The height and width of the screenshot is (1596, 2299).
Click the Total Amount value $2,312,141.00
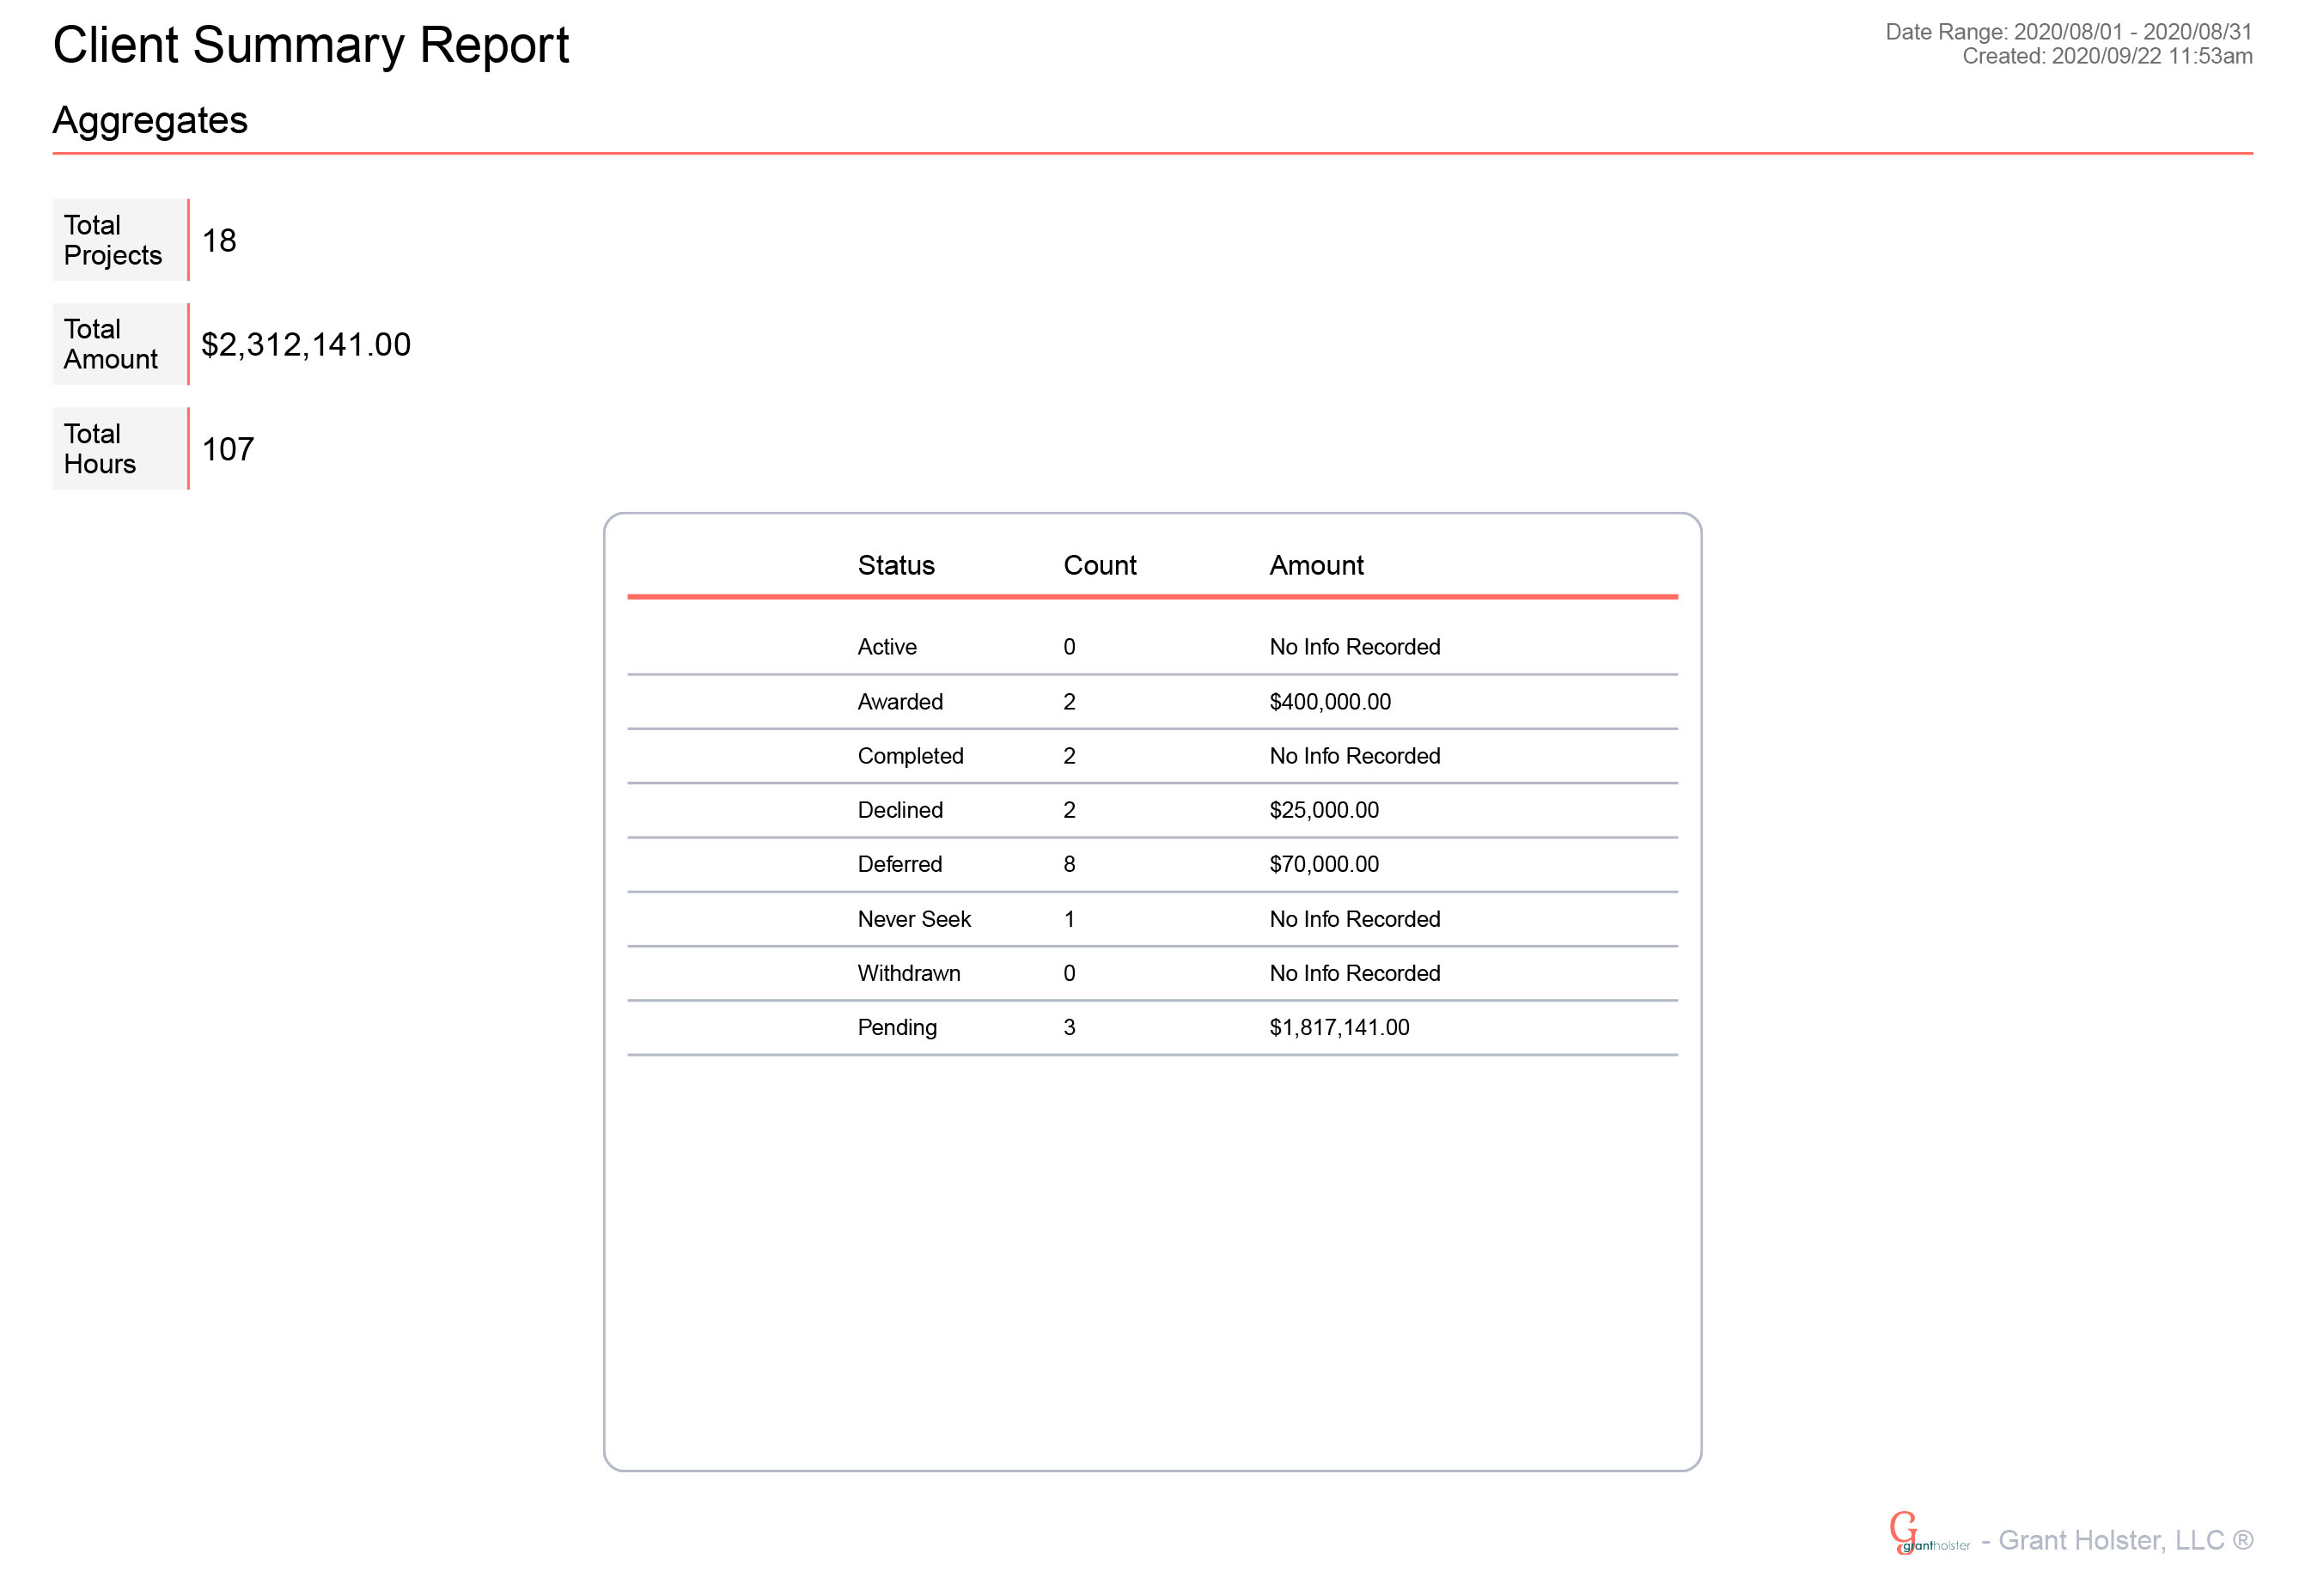[305, 345]
